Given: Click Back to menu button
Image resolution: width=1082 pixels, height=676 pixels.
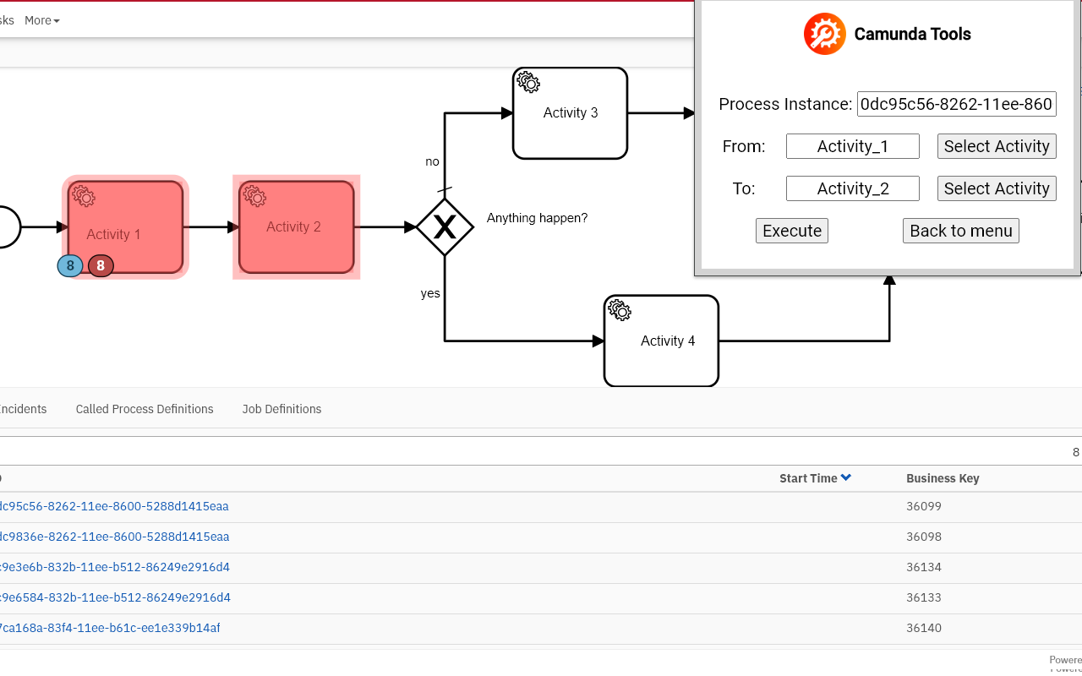Looking at the screenshot, I should click(960, 231).
